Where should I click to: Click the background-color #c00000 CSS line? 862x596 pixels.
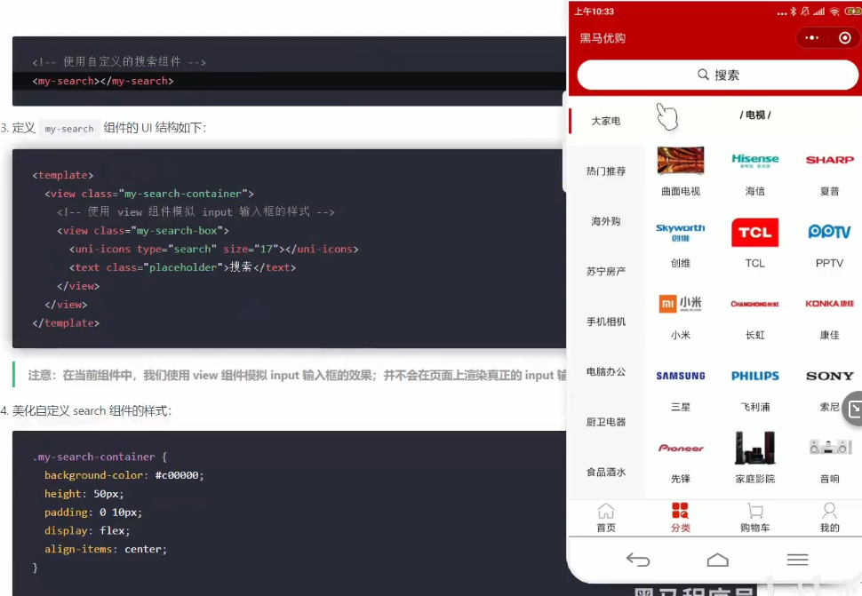pos(124,475)
